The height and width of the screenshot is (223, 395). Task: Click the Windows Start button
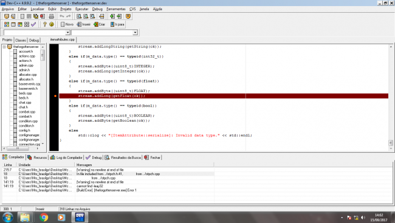click(x=8, y=217)
